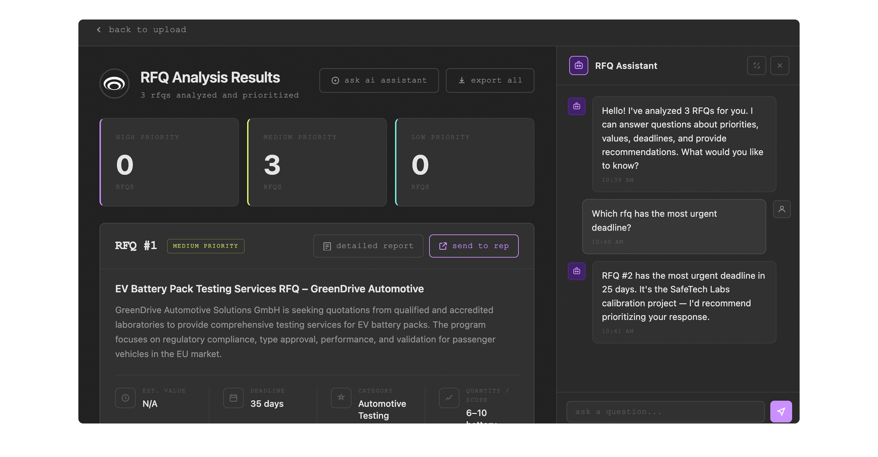The width and height of the screenshot is (878, 457).
Task: Click the RFQ Assistant panel title
Action: tap(626, 66)
